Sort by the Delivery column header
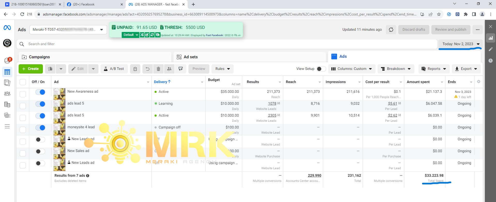Image resolution: width=496 pixels, height=202 pixels. tap(162, 82)
